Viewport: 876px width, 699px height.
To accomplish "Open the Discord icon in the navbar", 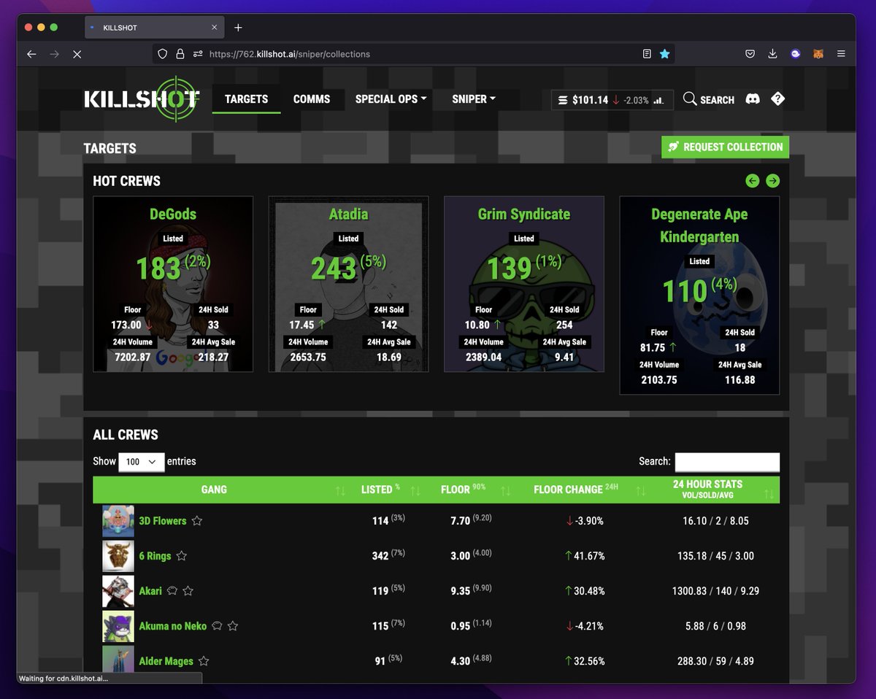I will click(x=752, y=99).
